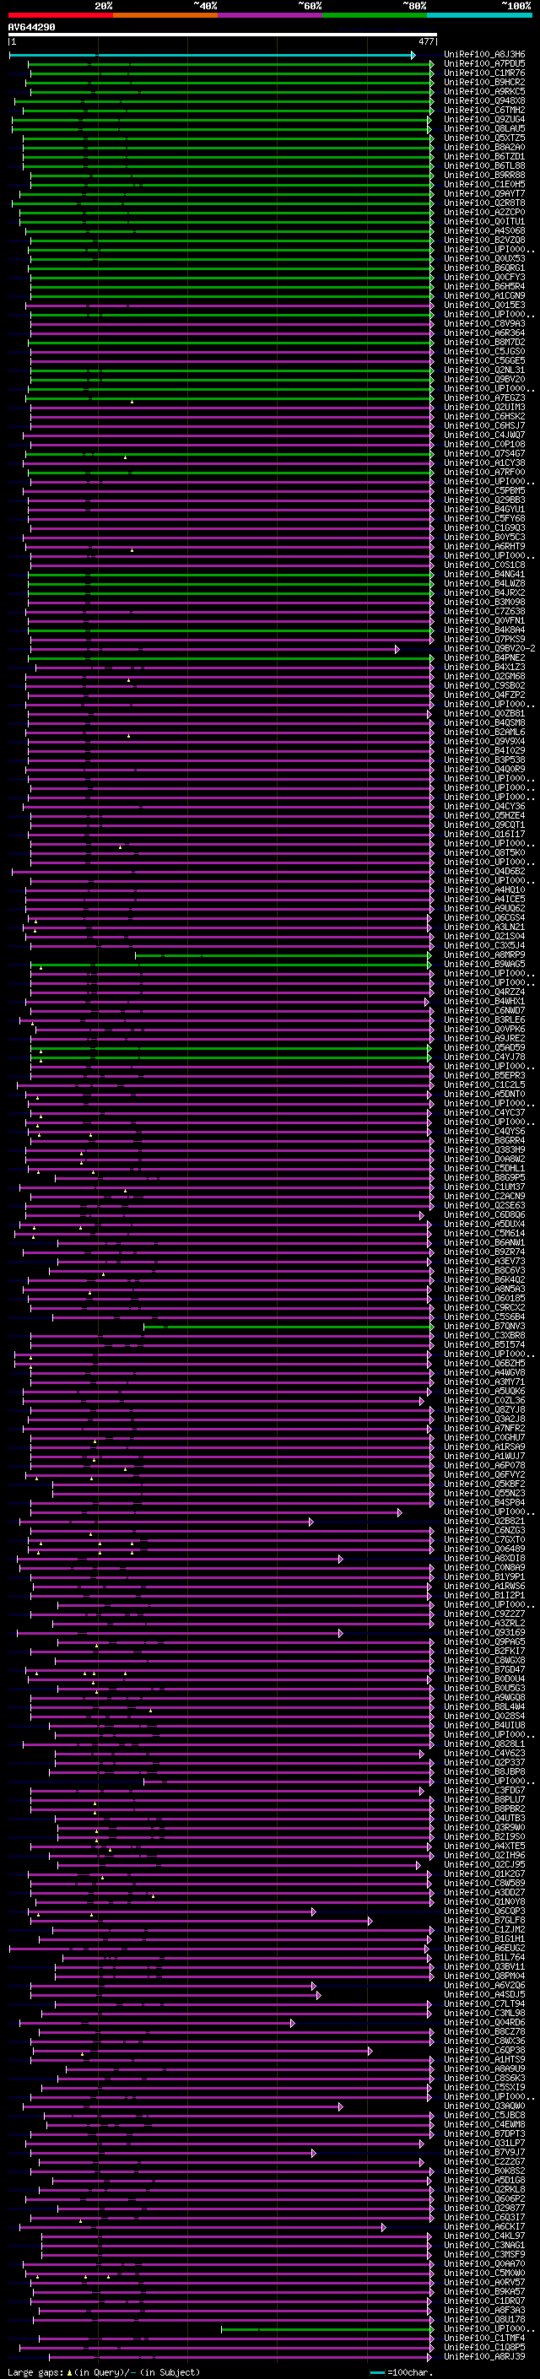
Task: Select label UniRef100_A4S068
Action: [484, 231]
